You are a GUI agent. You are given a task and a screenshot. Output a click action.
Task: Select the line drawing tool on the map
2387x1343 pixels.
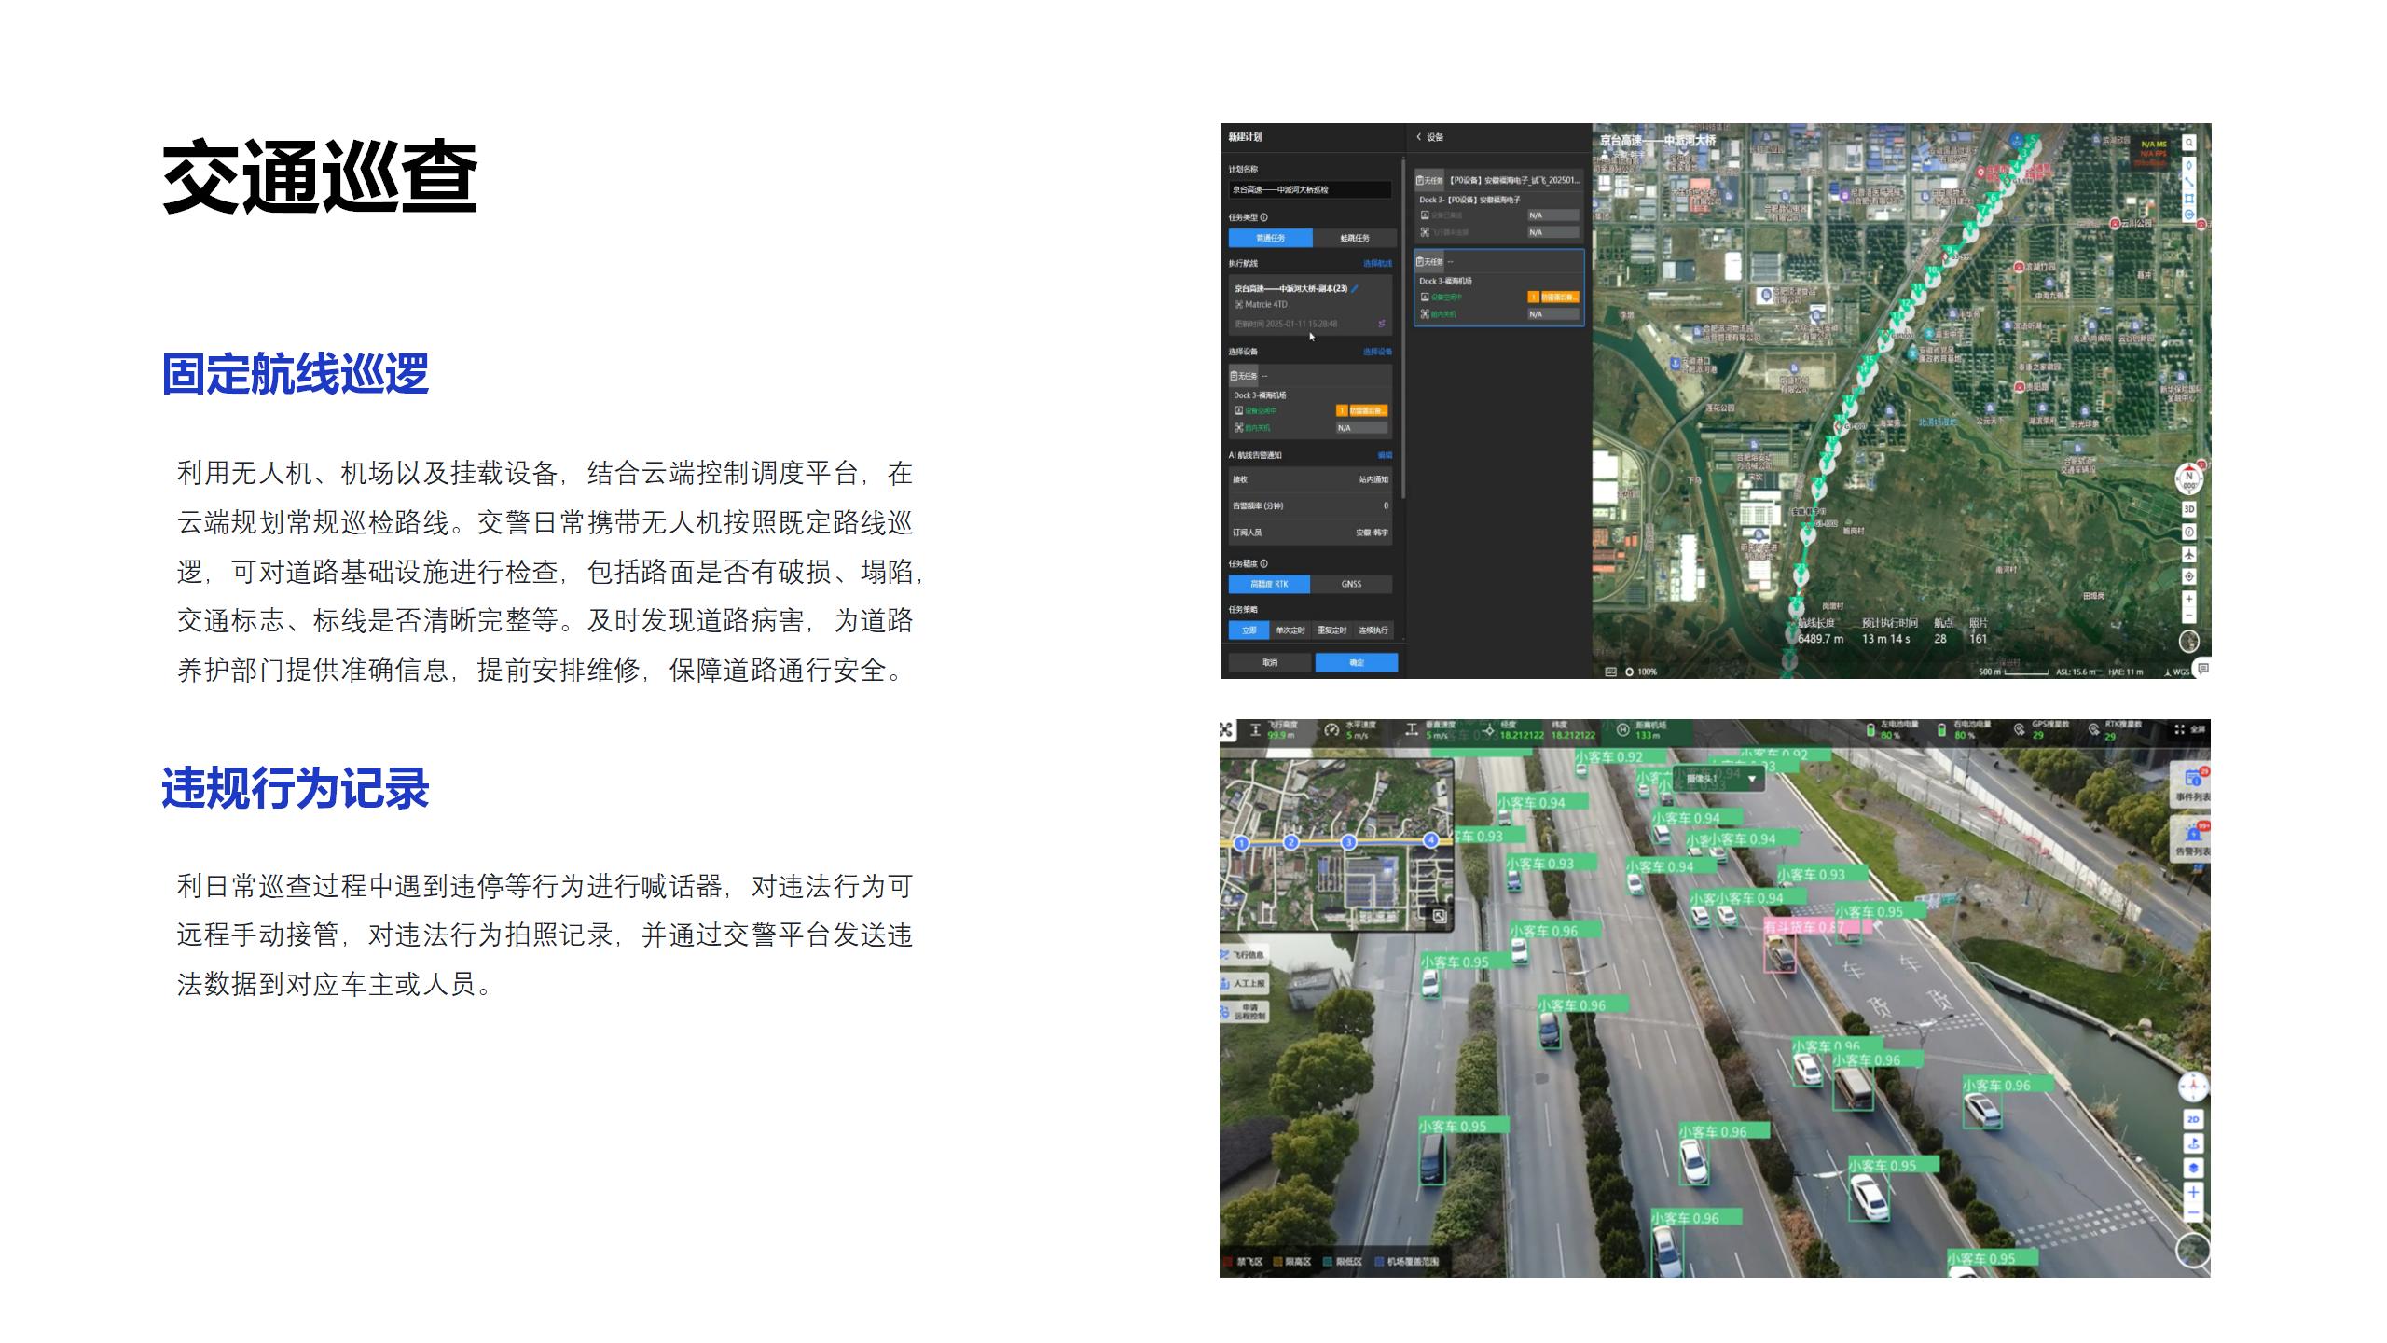2189,182
